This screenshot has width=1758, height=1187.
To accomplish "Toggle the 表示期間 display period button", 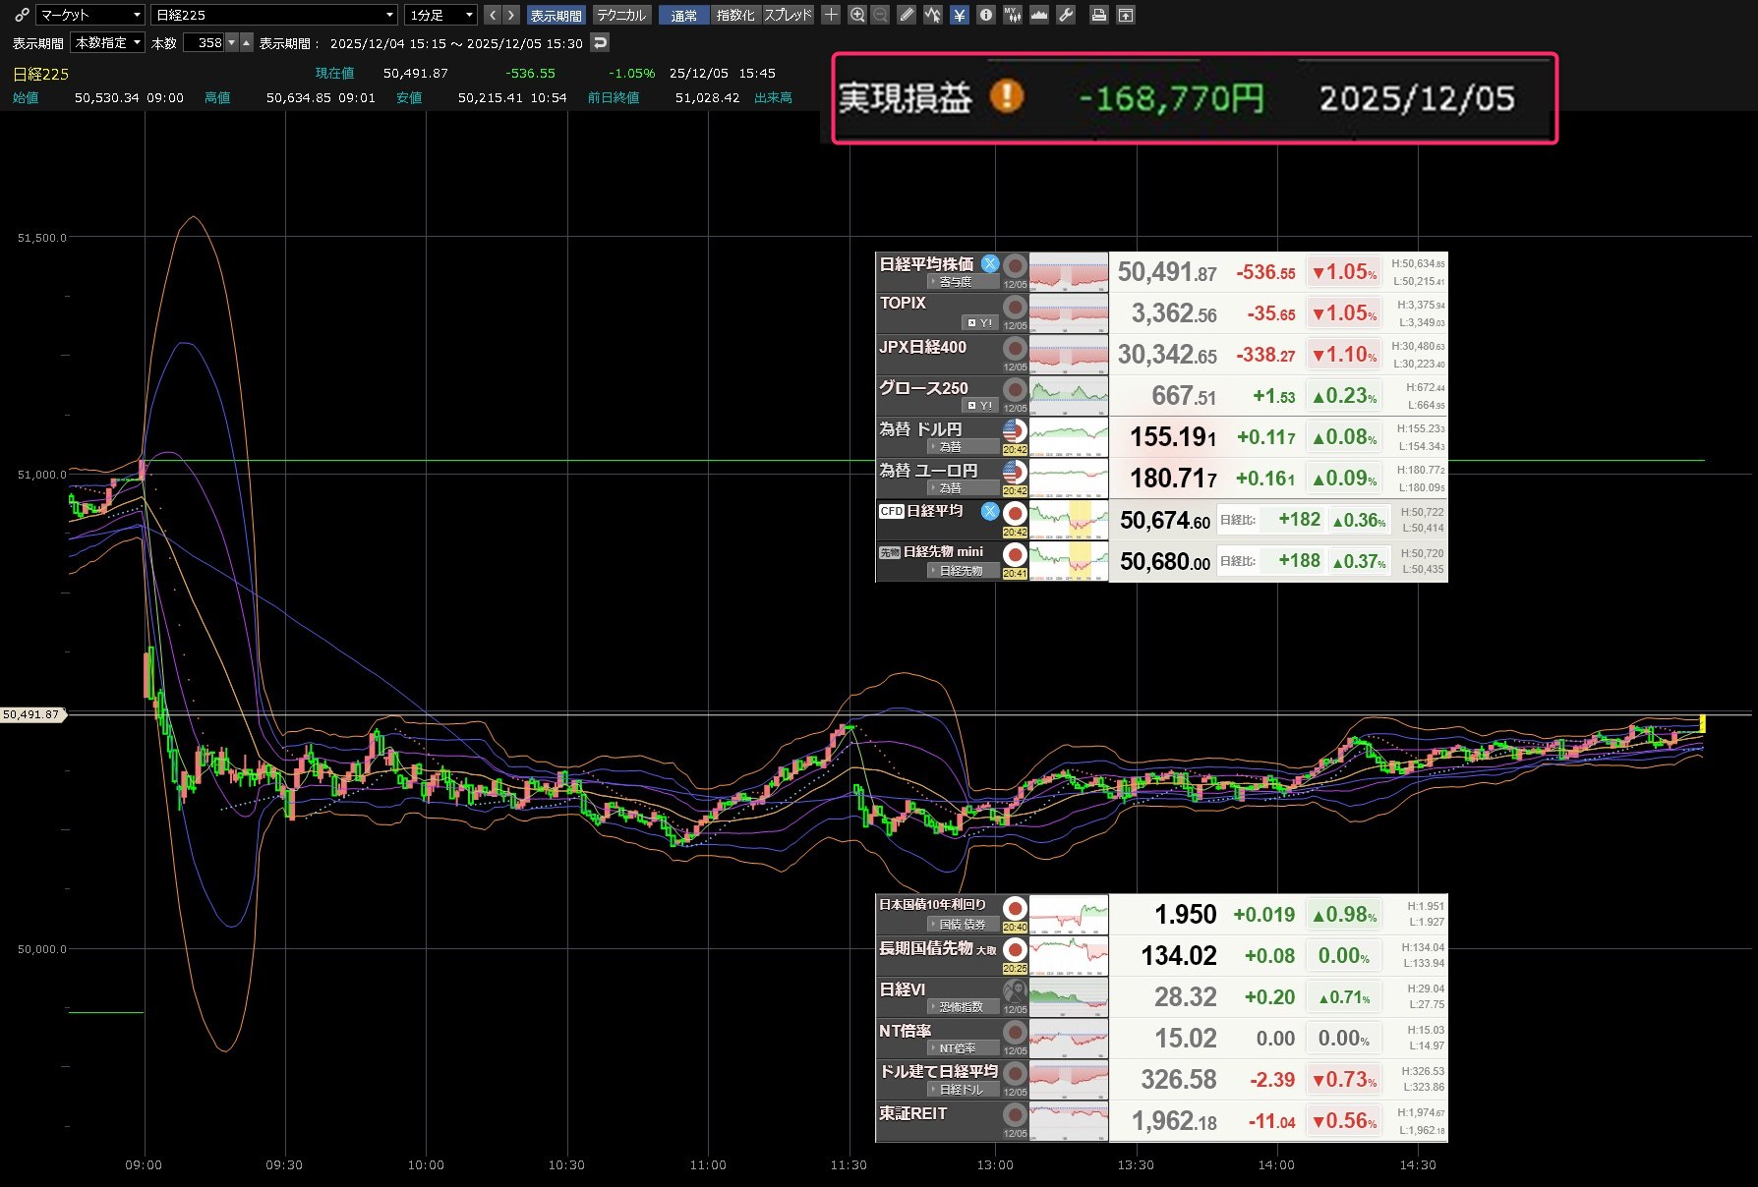I will (x=556, y=15).
